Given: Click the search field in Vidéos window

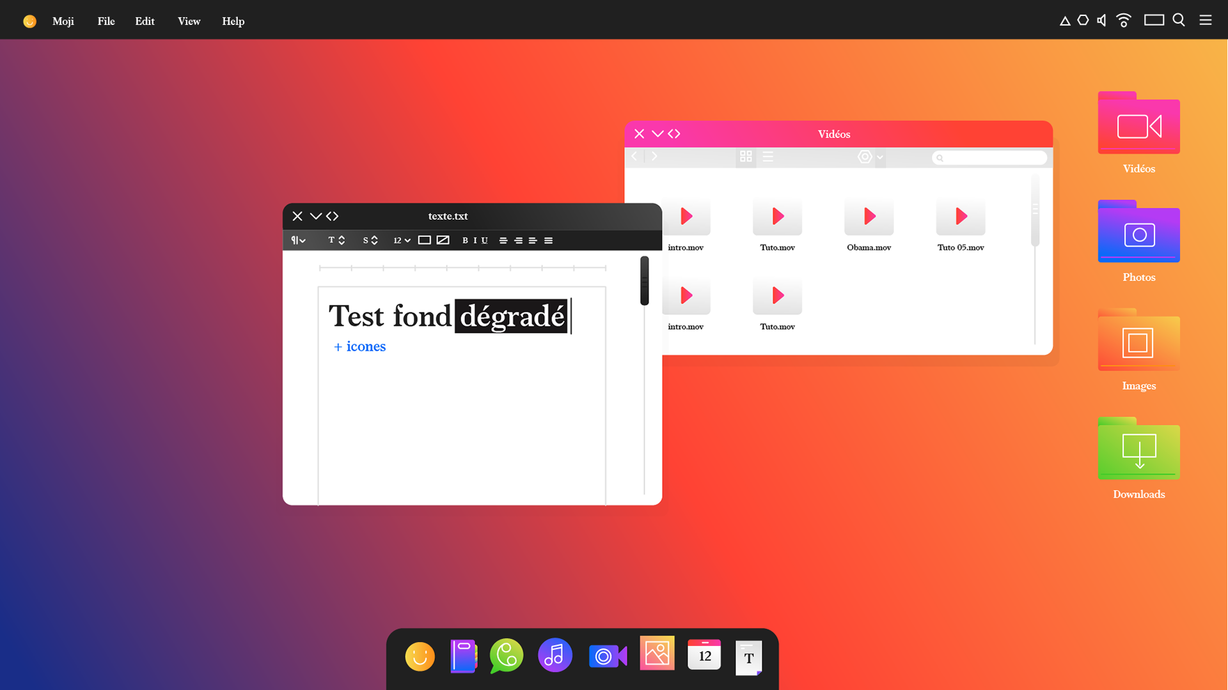Looking at the screenshot, I should coord(989,158).
